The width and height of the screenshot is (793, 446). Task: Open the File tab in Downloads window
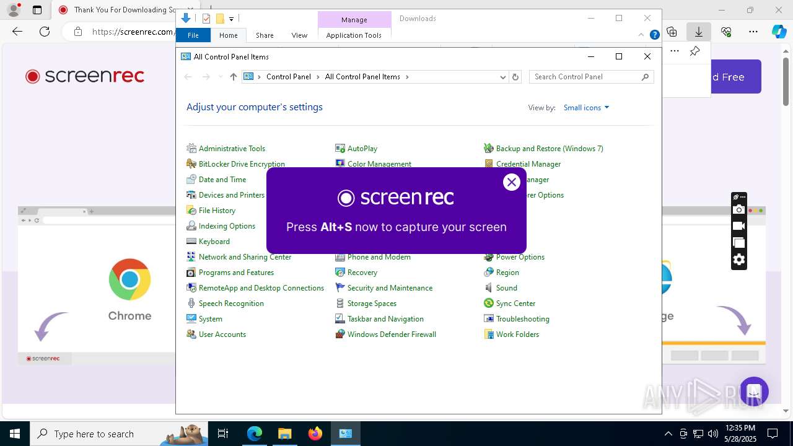193,35
